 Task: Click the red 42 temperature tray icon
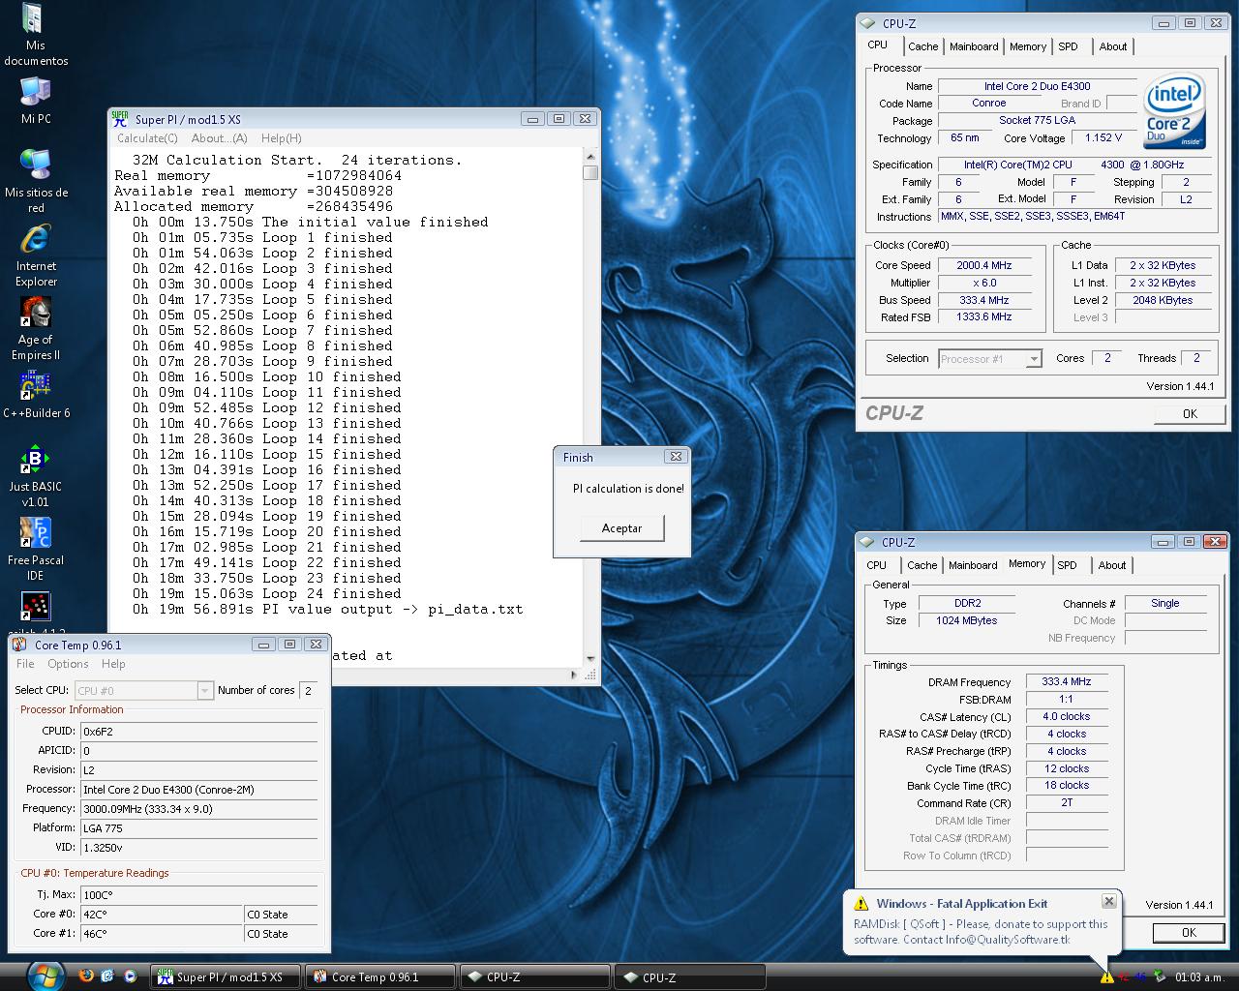coord(1124,976)
